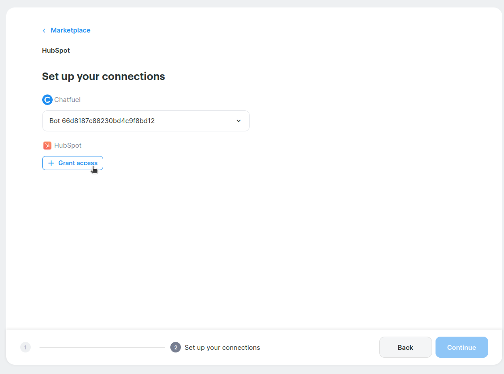Select the step 2 circle indicator
This screenshot has height=374, width=504.
[176, 347]
